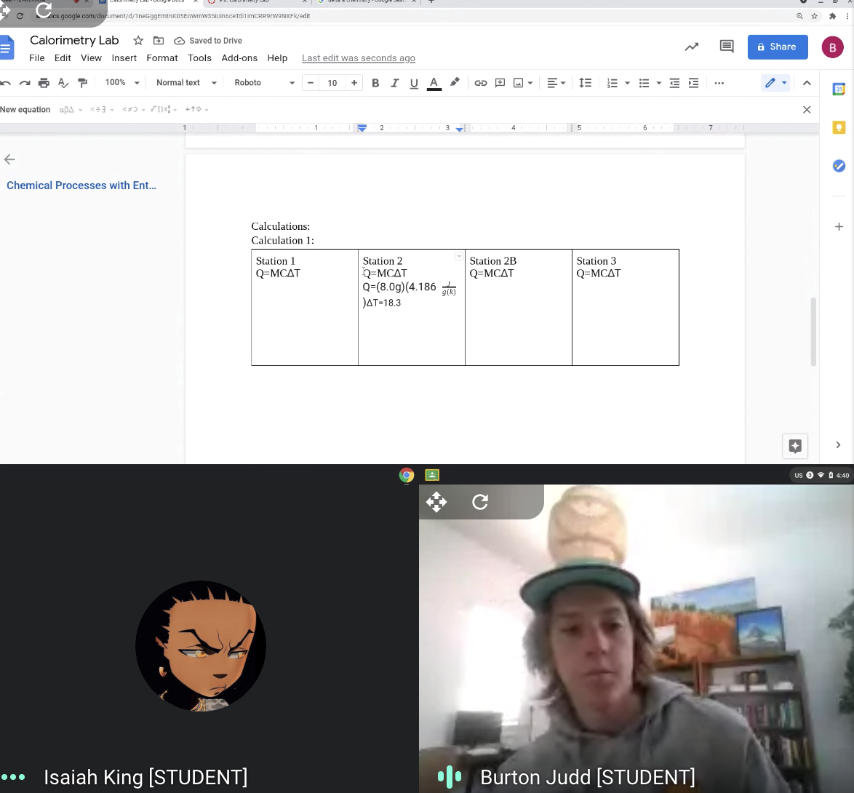Screen dimensions: 854x793
Task: Click Chemical Processes outline heading
Action: point(81,186)
